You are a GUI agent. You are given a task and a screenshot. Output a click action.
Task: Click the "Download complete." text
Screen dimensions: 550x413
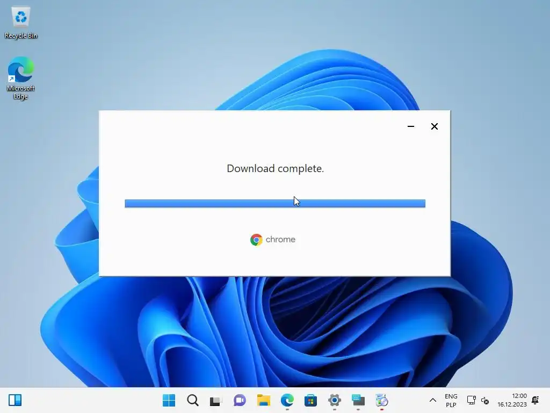coord(276,168)
